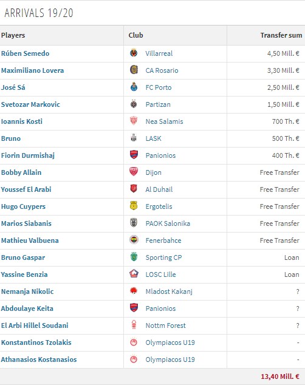
Task: Click the Villarreal club crest icon
Action: click(x=134, y=53)
